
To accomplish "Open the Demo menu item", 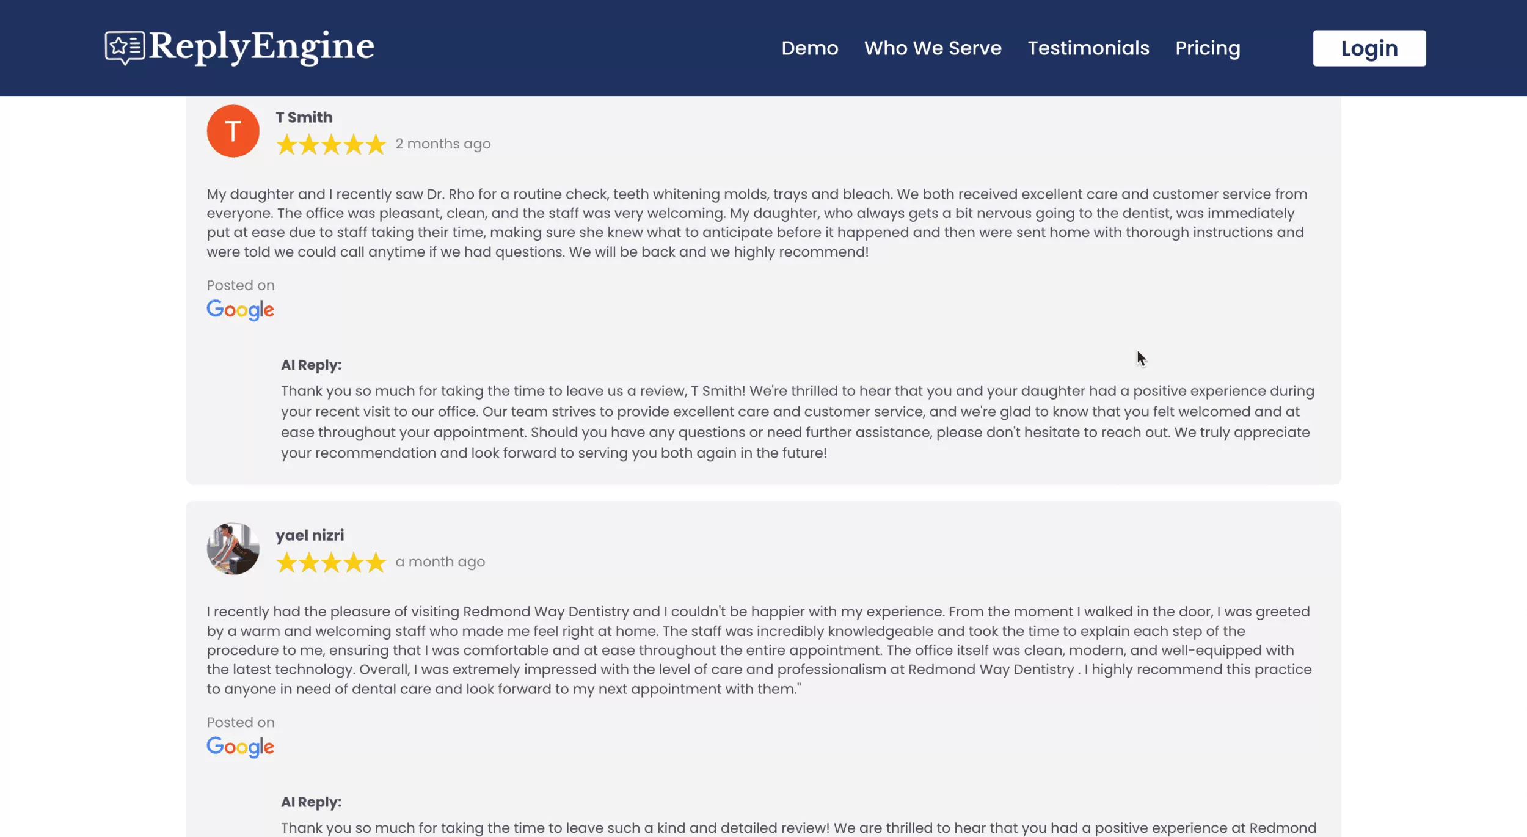I will (809, 48).
